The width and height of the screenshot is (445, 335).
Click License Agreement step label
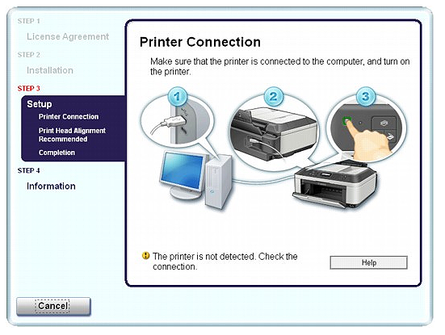coord(68,36)
